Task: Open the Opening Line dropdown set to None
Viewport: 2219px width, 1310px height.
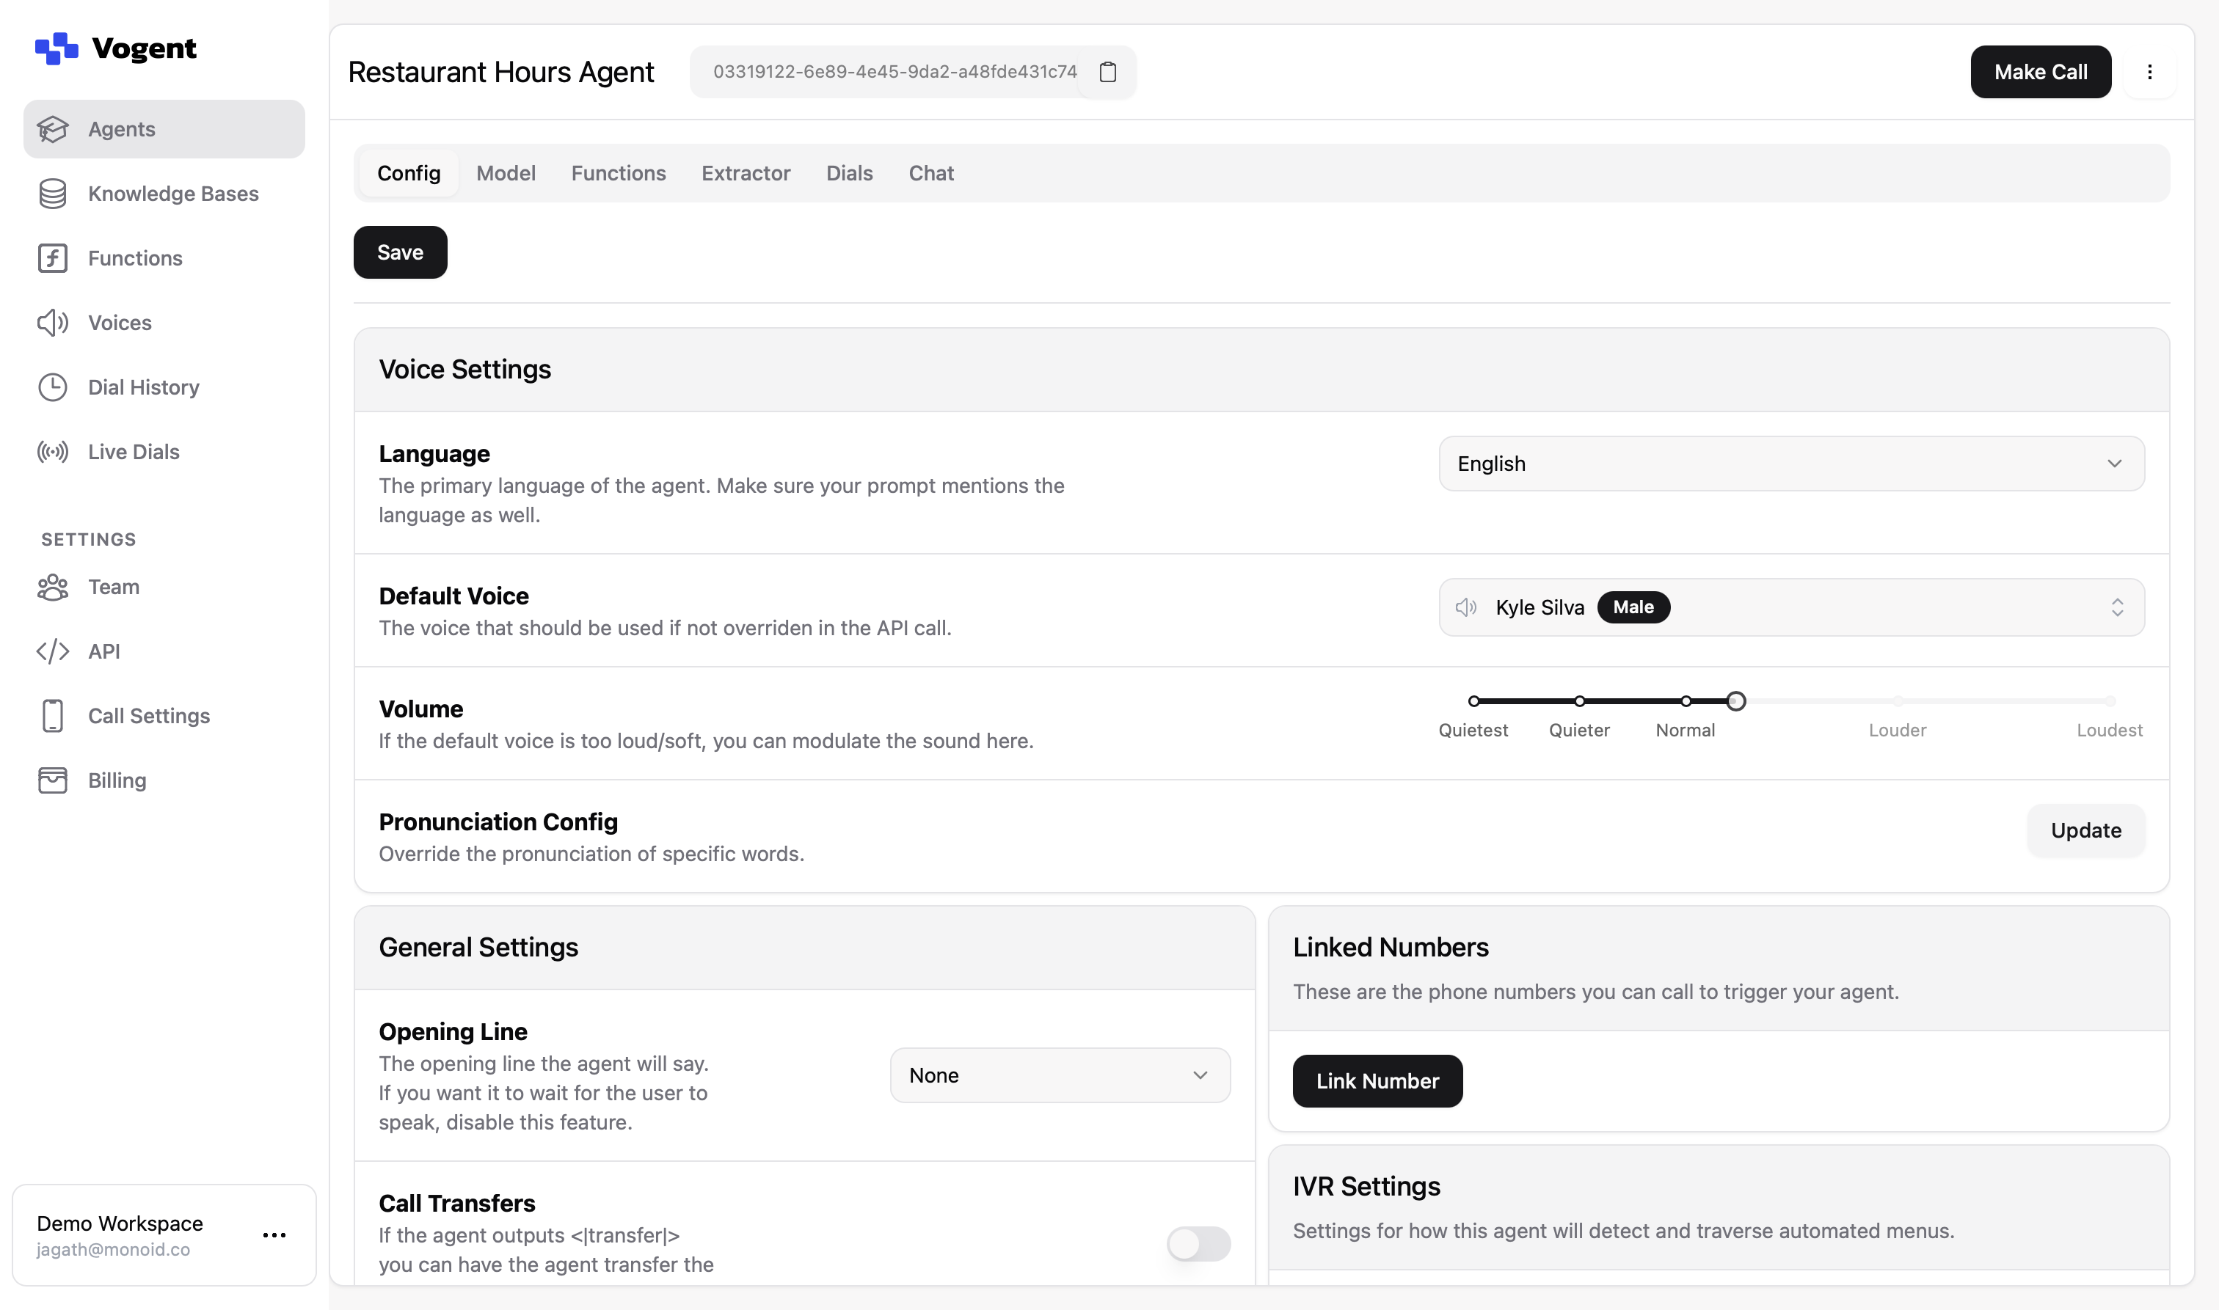Action: click(1059, 1075)
